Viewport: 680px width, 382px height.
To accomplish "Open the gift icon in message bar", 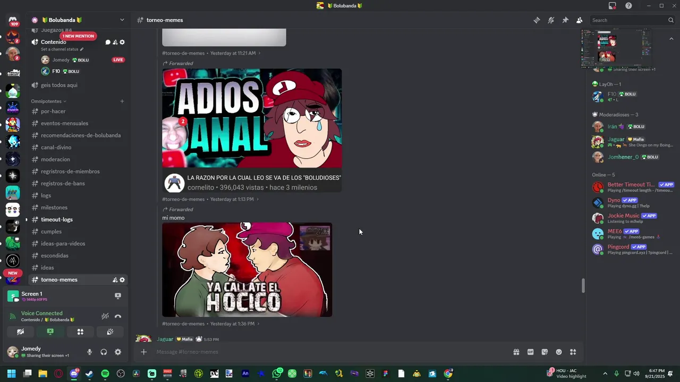I will pos(516,352).
